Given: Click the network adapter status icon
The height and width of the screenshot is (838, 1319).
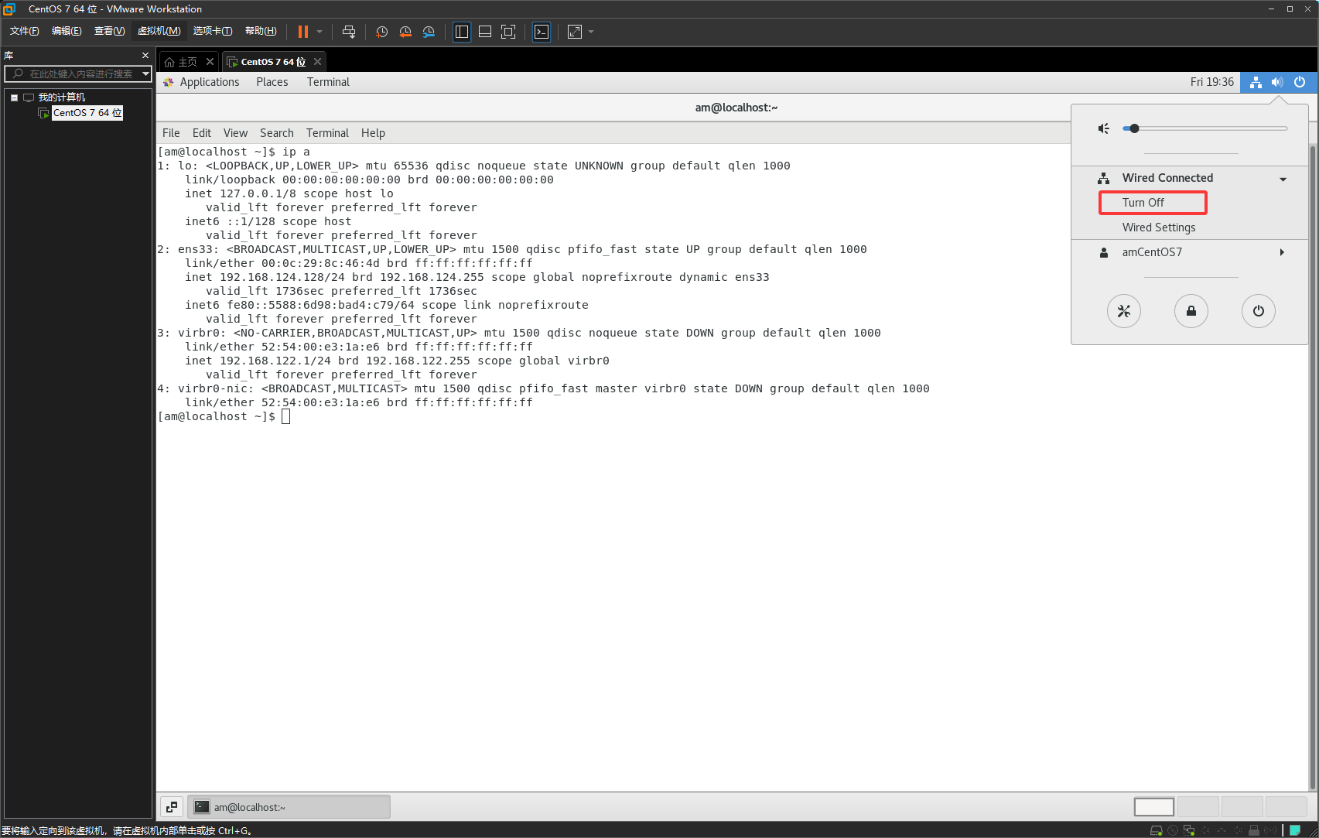Looking at the screenshot, I should (1189, 830).
